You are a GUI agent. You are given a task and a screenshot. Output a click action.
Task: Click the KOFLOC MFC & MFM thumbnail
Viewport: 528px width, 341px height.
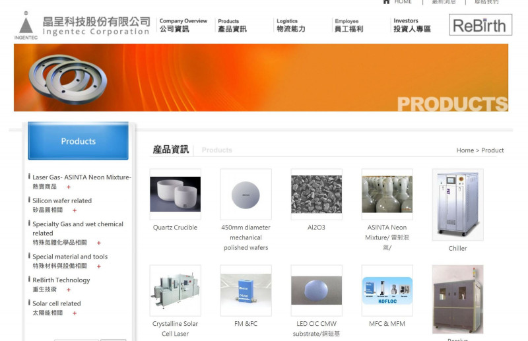pyautogui.click(x=387, y=290)
